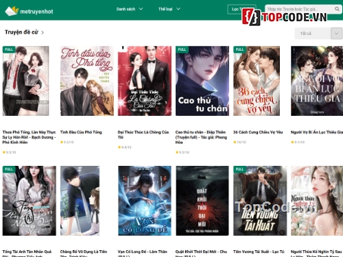Click the Tất cả dropdown arrow button

[336, 34]
